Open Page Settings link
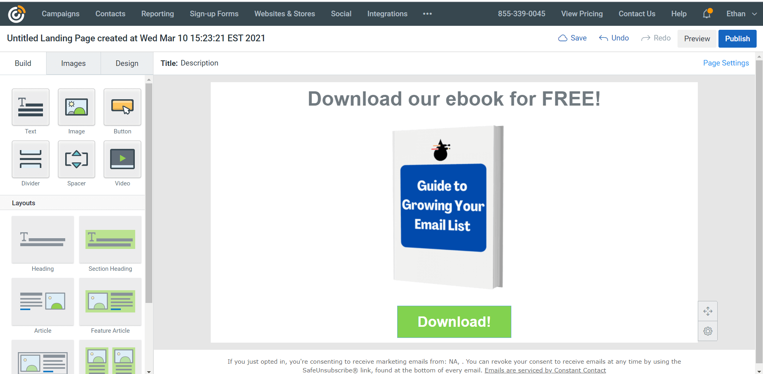This screenshot has width=763, height=374. click(x=726, y=63)
